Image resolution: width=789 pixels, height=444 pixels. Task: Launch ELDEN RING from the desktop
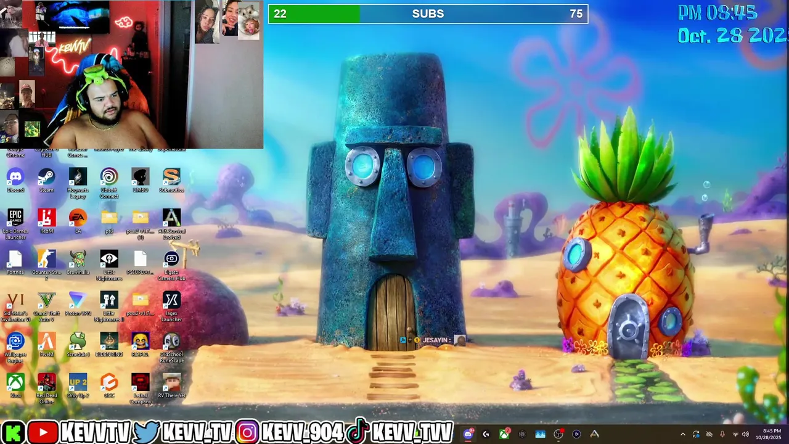[x=109, y=345]
